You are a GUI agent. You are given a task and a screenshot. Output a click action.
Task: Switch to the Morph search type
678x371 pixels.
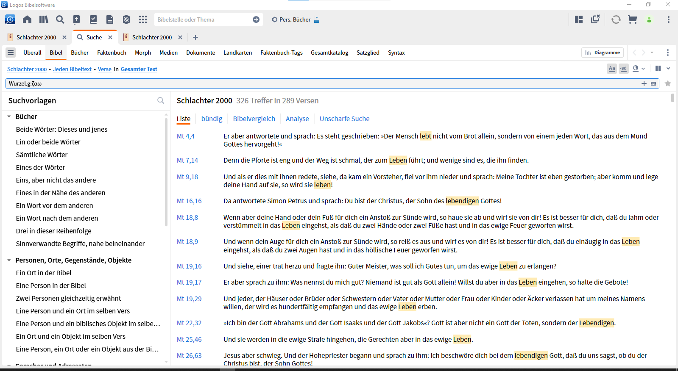[x=143, y=53]
